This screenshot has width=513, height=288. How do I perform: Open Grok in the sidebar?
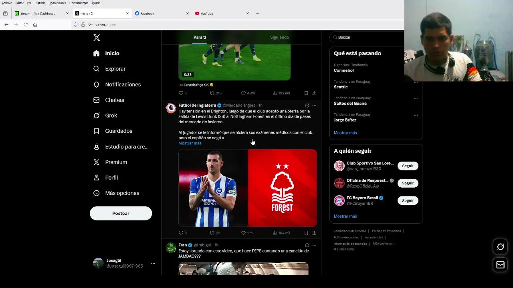(105, 116)
